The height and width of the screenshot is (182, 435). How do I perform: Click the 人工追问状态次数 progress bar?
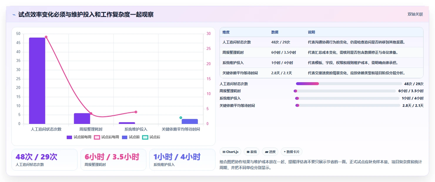[349, 84]
